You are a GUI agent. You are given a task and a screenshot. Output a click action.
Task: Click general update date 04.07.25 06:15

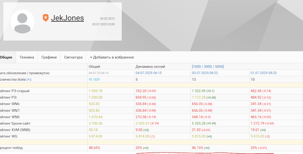(99, 73)
